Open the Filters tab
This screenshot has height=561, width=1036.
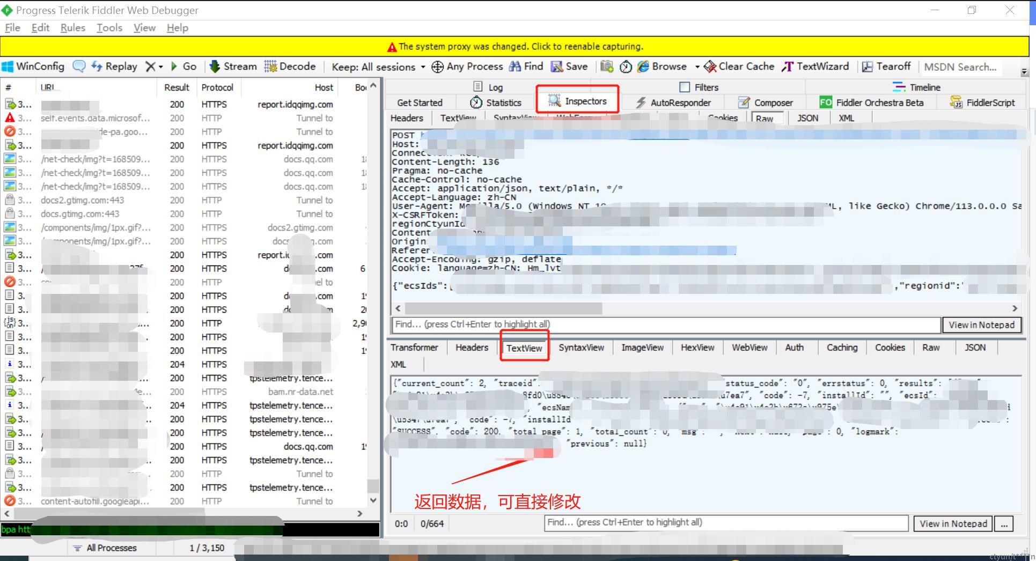click(x=699, y=87)
